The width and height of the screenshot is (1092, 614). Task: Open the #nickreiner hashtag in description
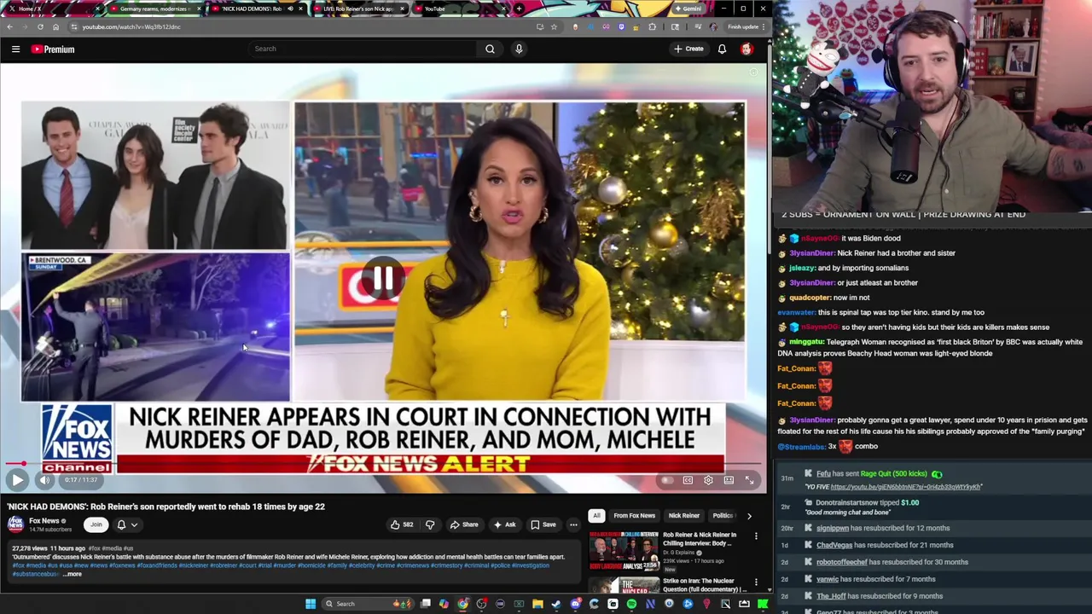tap(192, 565)
